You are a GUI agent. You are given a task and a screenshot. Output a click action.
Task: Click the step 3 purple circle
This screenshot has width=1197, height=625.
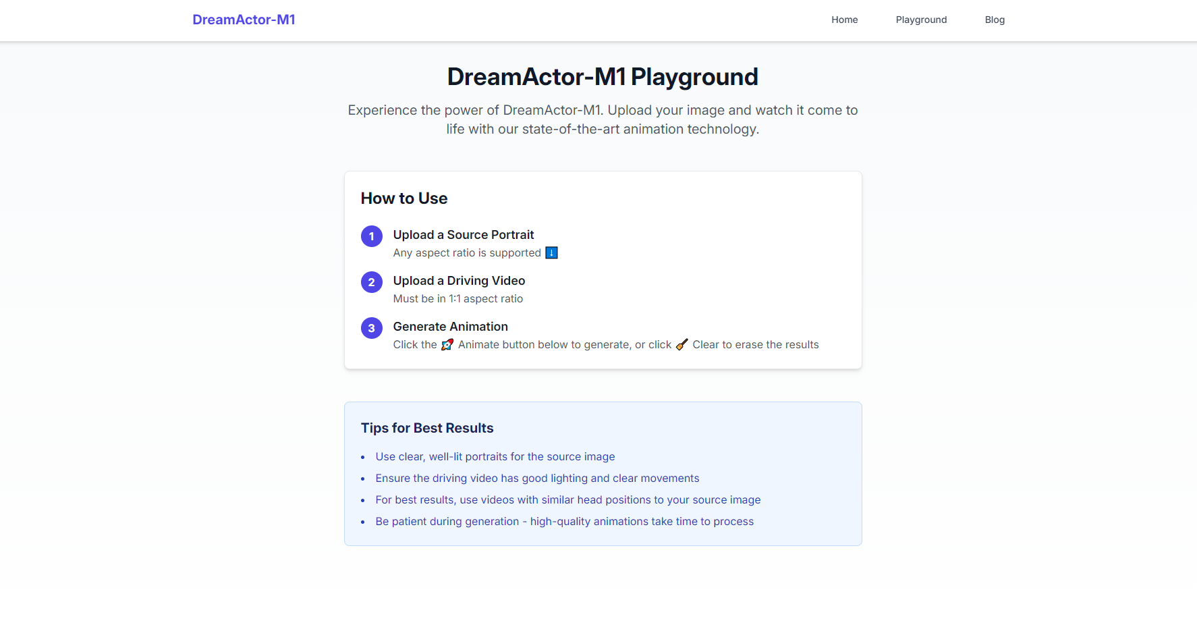pos(371,328)
